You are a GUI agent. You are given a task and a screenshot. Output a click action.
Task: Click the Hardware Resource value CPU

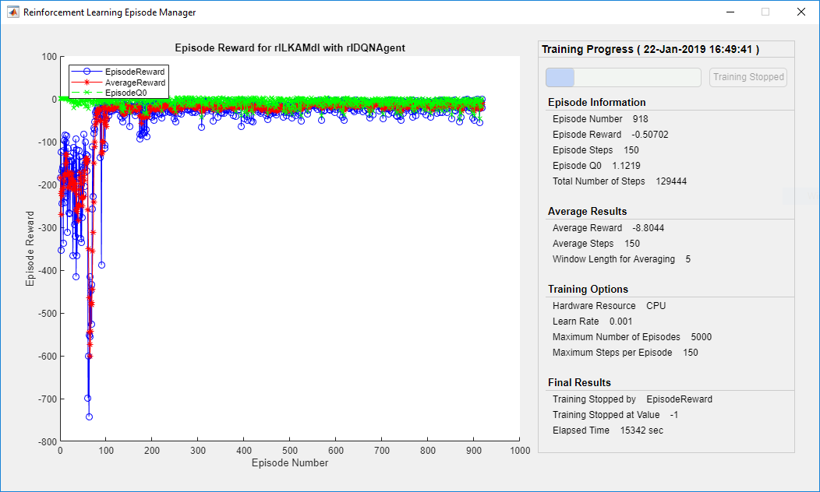coord(656,305)
